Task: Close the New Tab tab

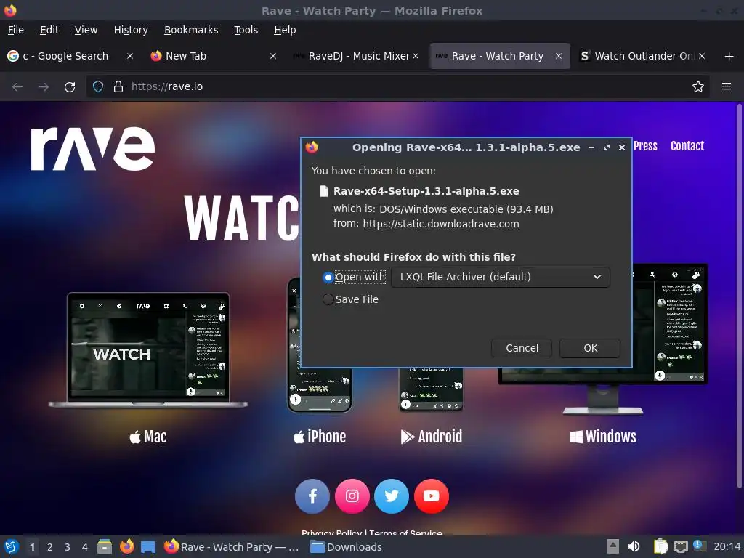Action: [273, 56]
